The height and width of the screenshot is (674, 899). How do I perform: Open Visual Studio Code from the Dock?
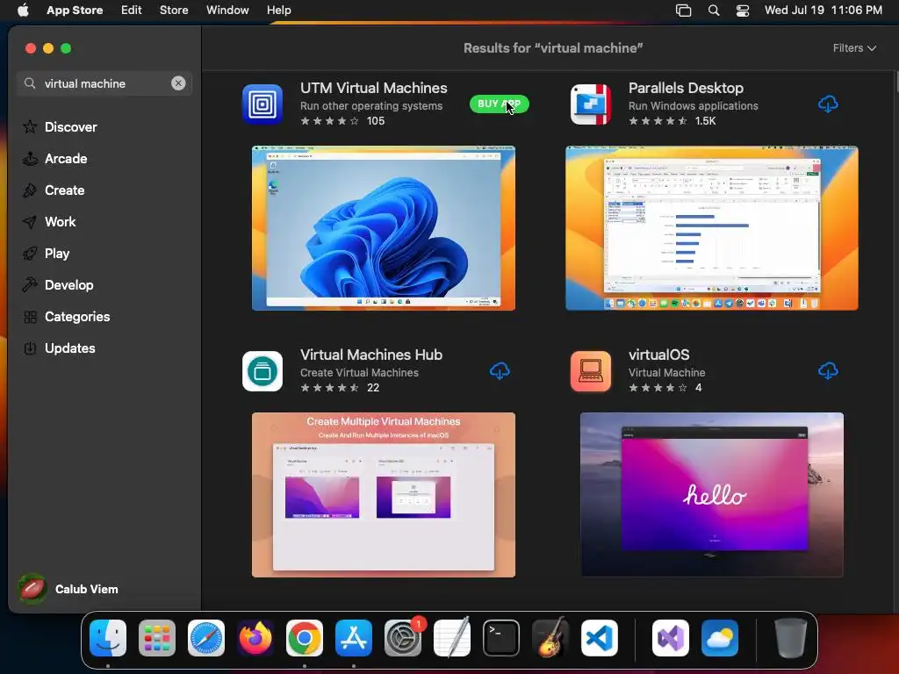[x=600, y=638]
